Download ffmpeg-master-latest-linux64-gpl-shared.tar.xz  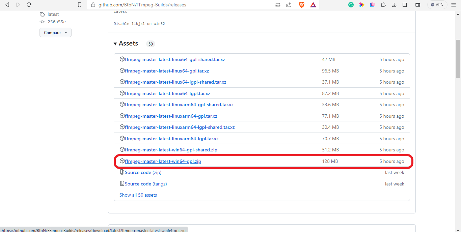pyautogui.click(x=175, y=59)
